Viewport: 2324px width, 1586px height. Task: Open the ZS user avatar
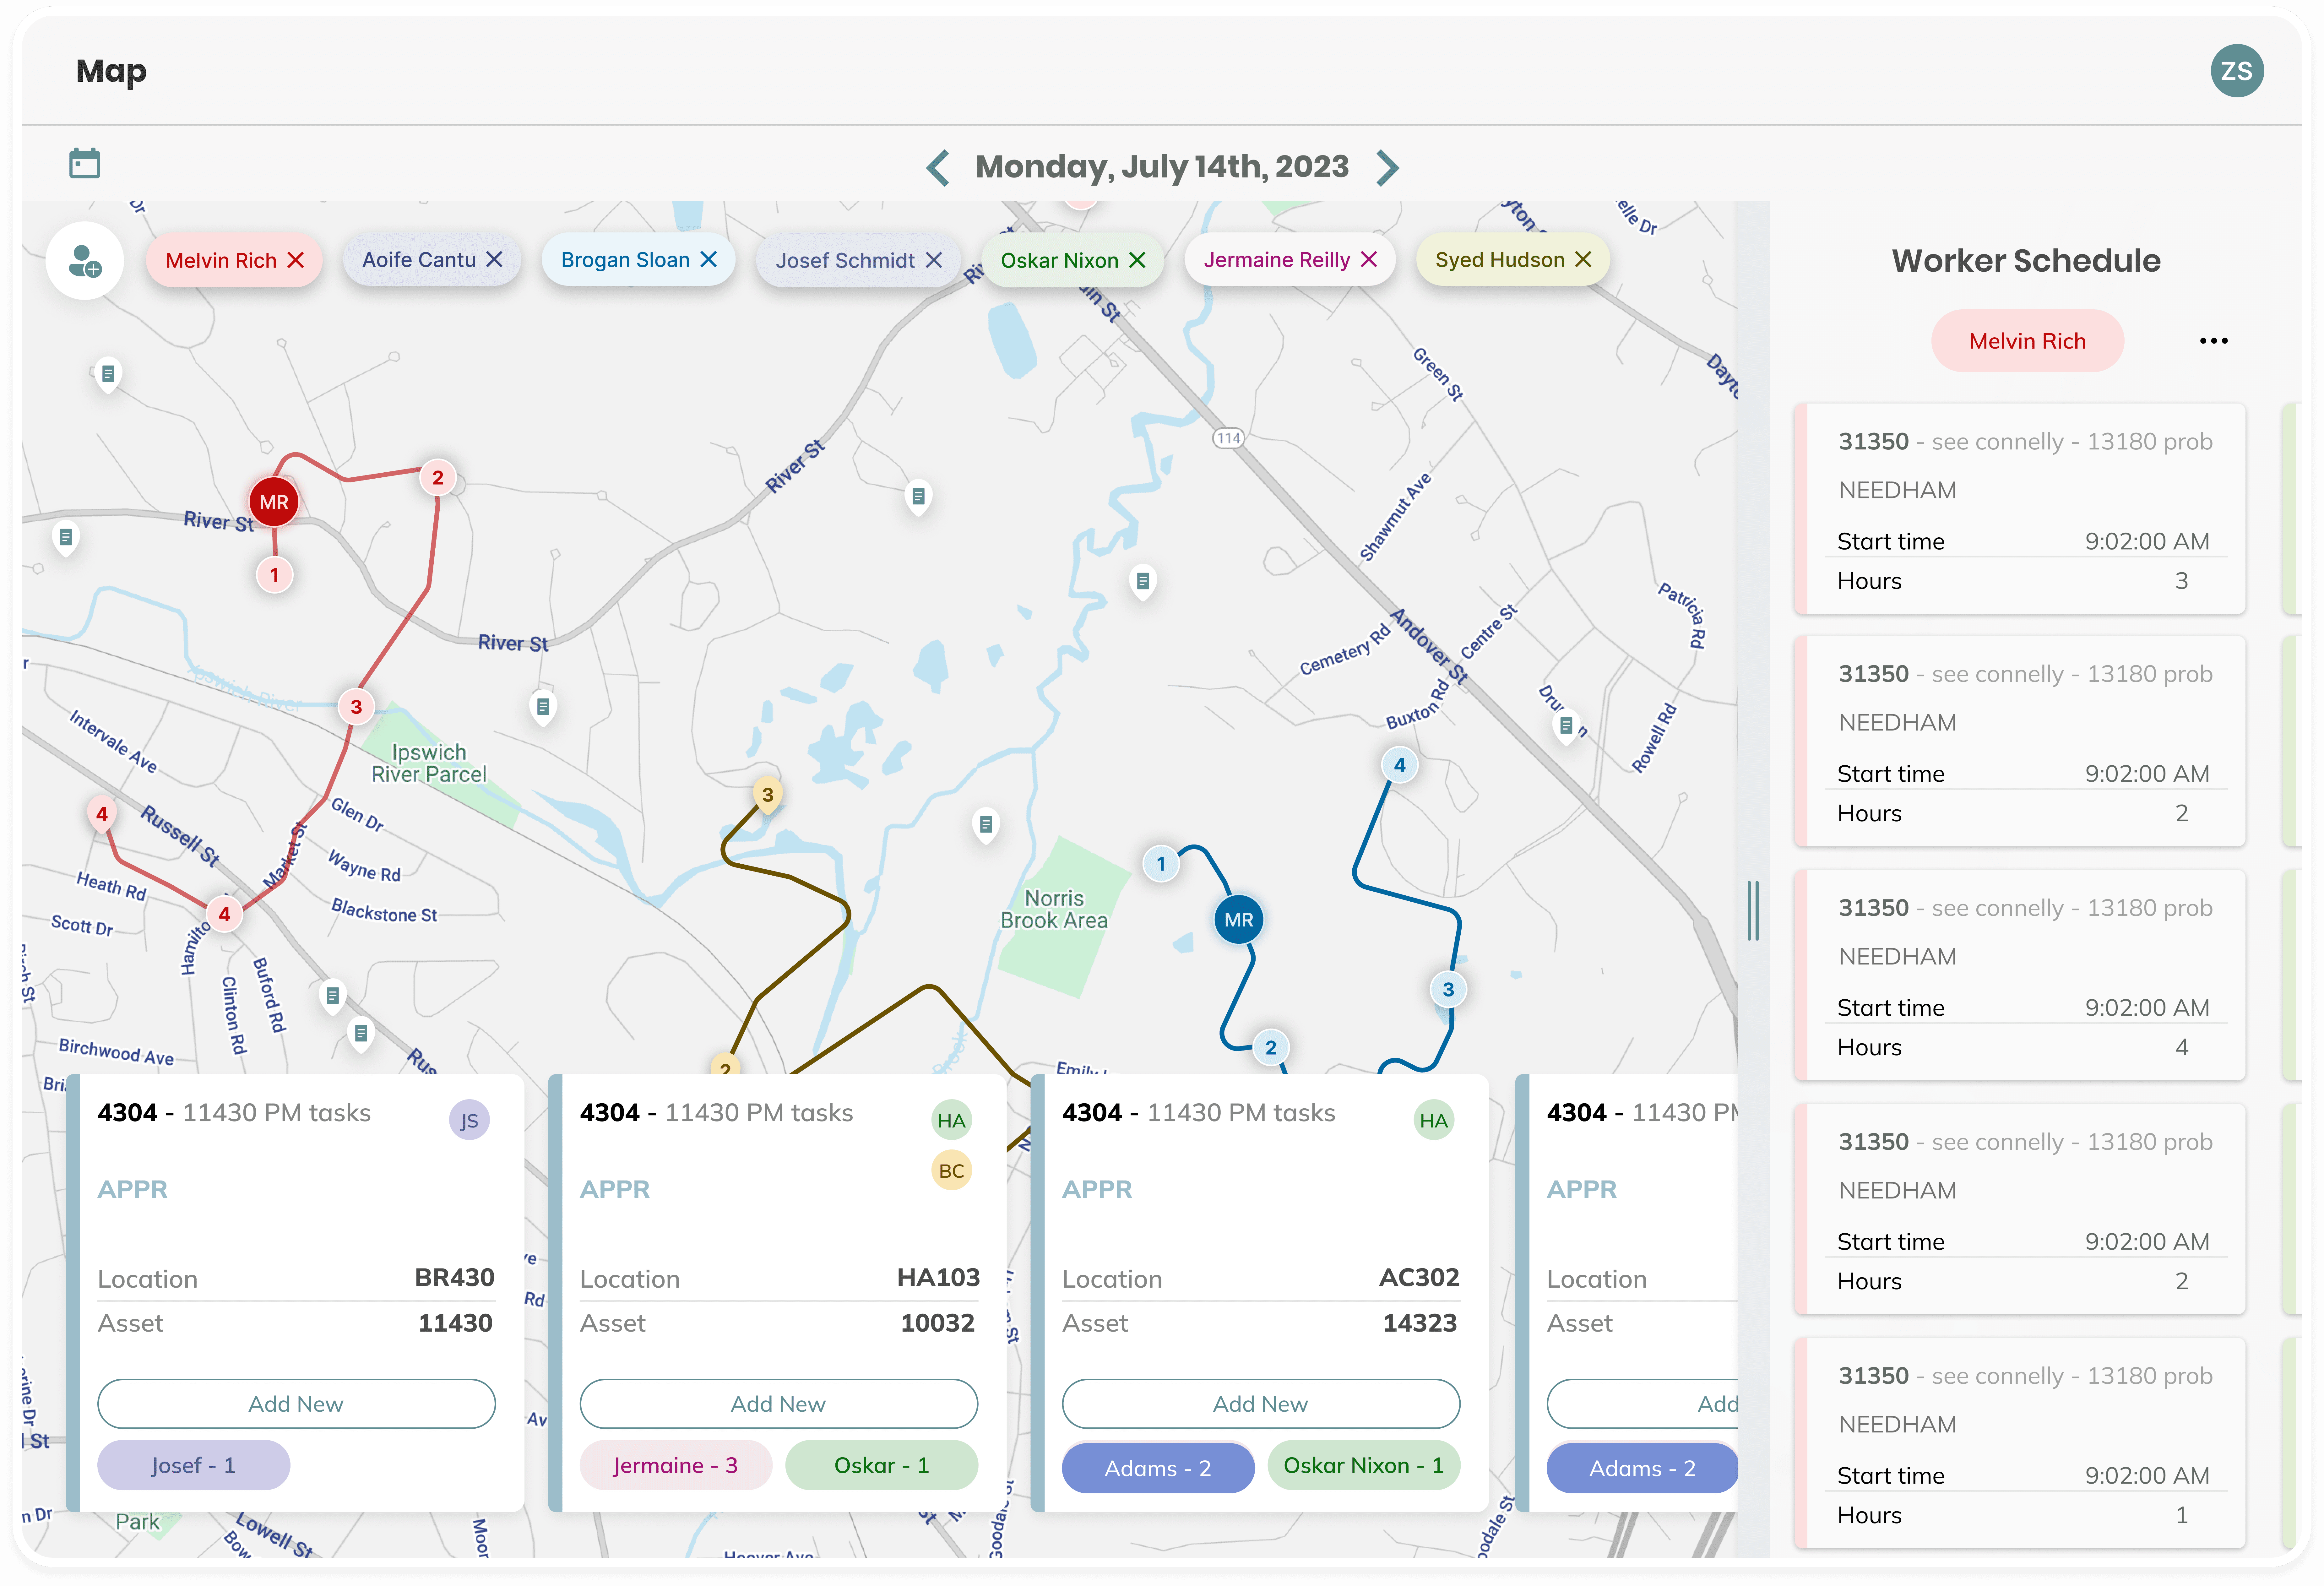click(2236, 71)
